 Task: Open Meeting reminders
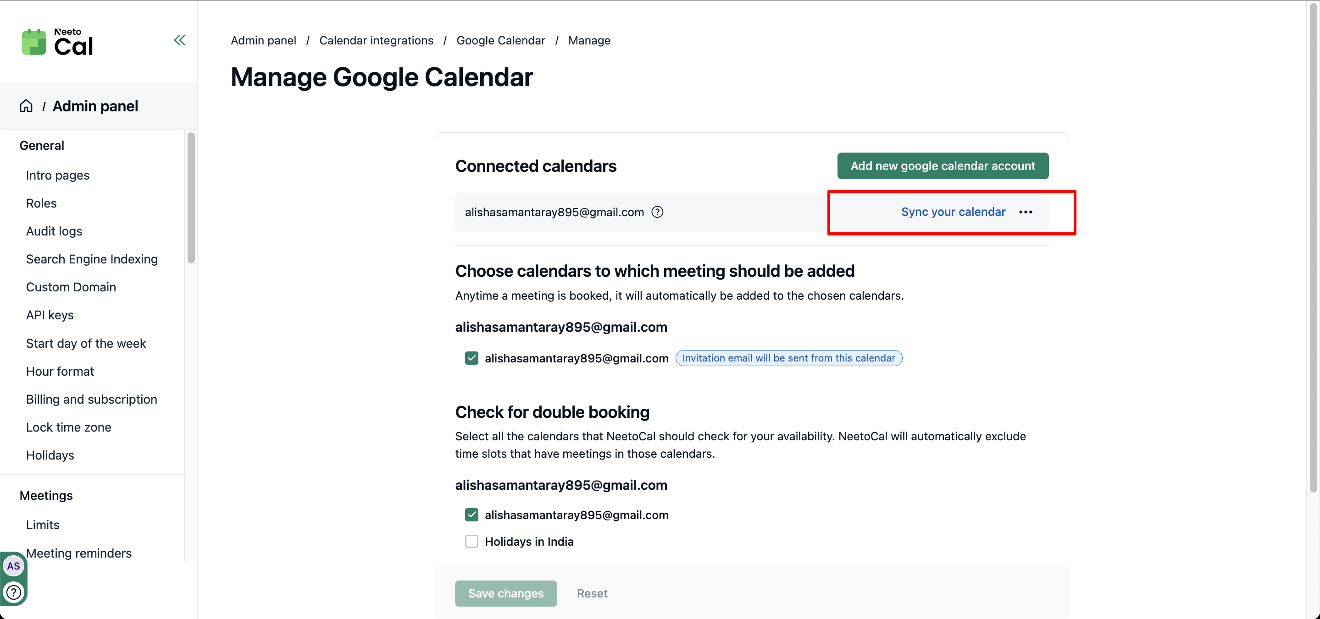[x=79, y=553]
